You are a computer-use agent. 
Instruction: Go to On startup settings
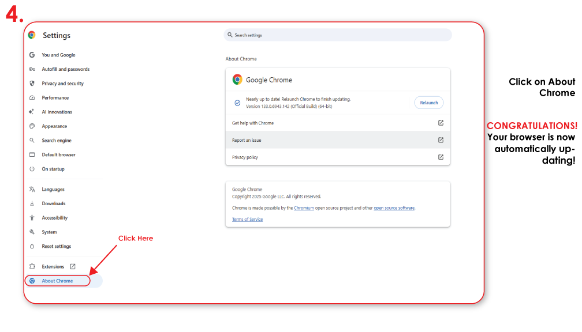coord(53,169)
